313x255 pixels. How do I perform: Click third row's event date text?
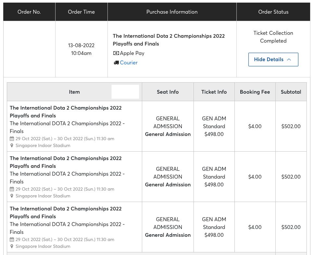(x=65, y=239)
